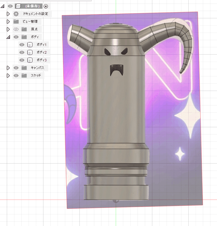Image resolution: width=217 pixels, height=226 pixels.
Task: Click the 原点 folder icon
Action: (24, 29)
